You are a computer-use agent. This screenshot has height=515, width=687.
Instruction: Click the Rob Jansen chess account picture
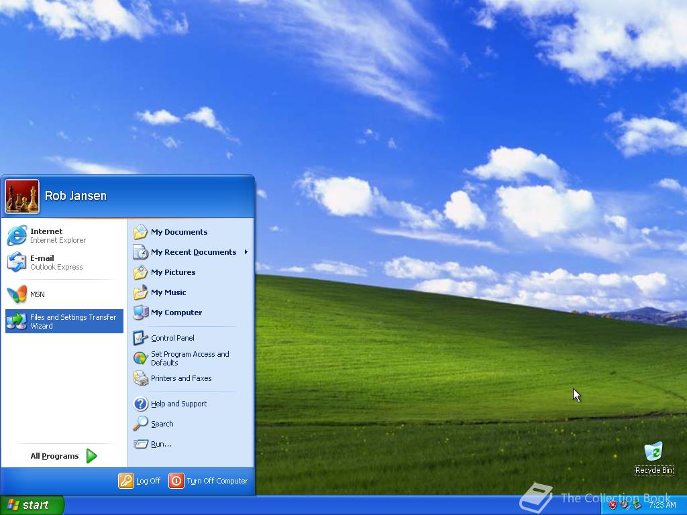coord(22,196)
